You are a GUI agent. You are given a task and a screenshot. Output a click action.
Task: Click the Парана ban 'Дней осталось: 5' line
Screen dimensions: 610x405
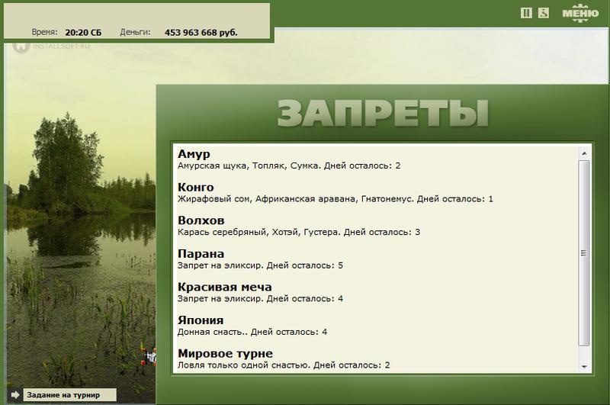tap(260, 265)
